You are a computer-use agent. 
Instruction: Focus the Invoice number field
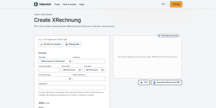coord(49,70)
